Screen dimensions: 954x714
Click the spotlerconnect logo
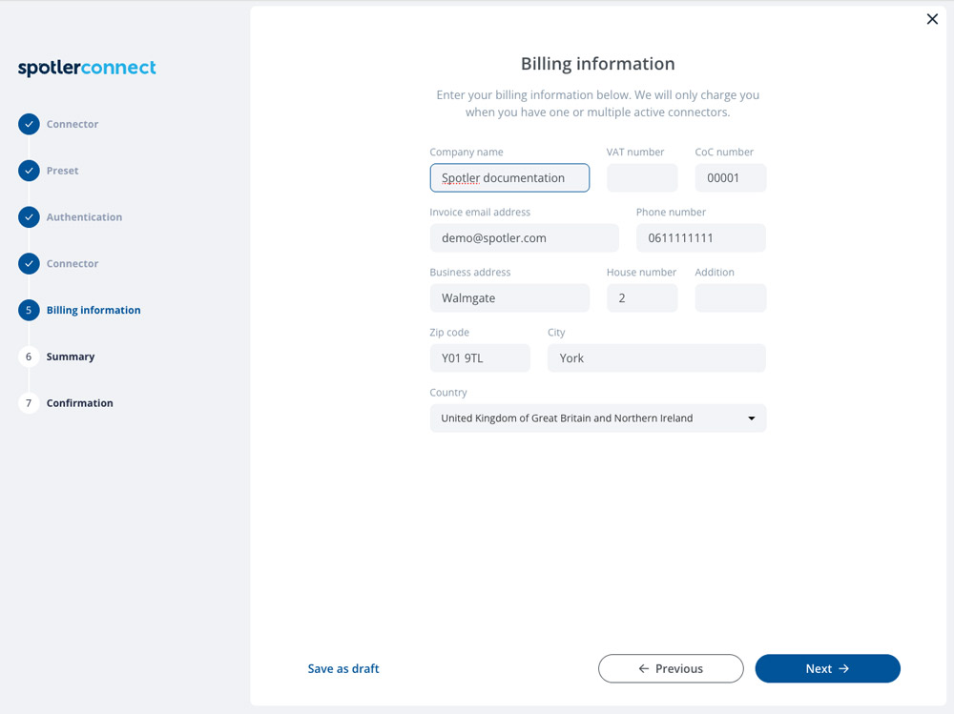87,68
